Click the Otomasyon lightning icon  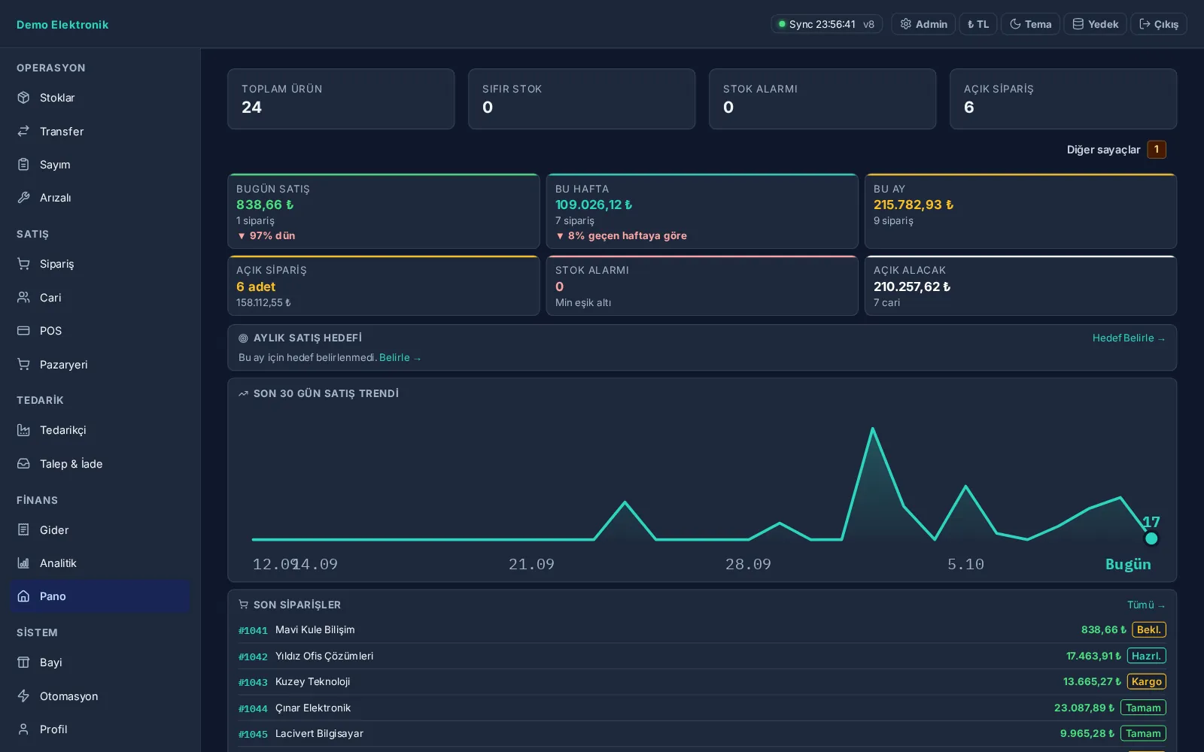point(23,696)
